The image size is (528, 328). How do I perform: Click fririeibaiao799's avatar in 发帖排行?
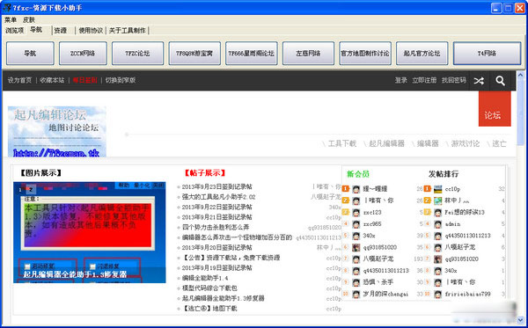[437, 295]
